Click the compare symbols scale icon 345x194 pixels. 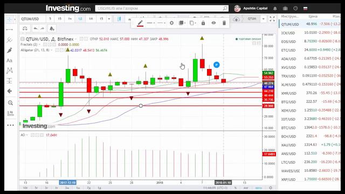[x=25, y=29]
